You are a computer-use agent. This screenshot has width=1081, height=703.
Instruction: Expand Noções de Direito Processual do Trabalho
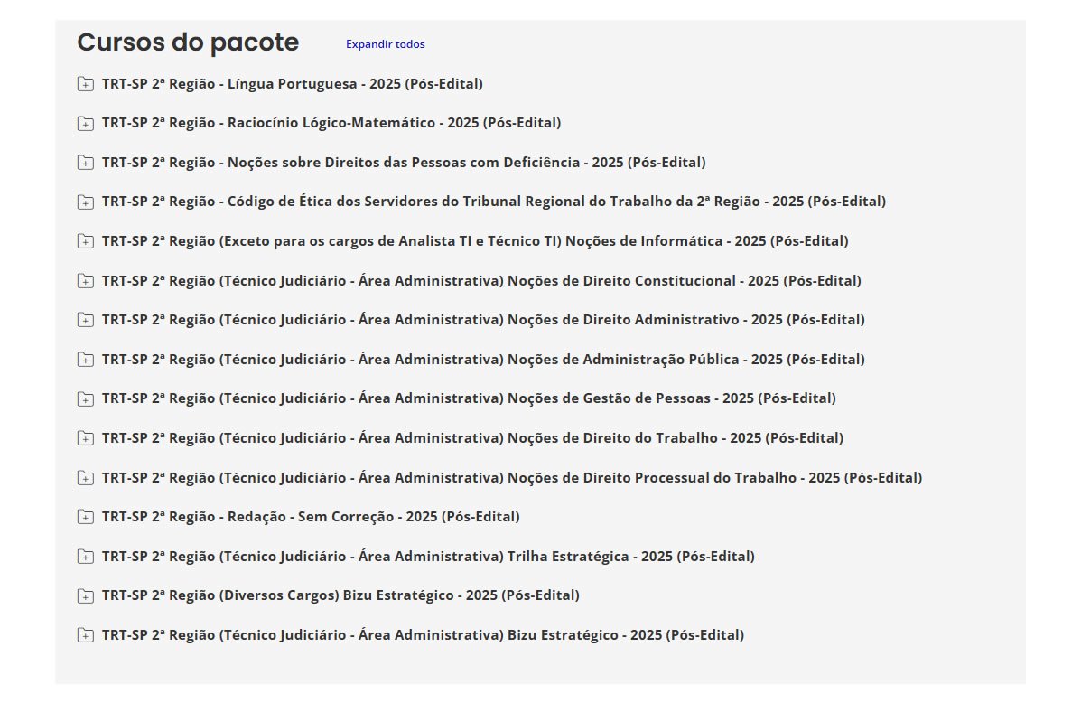tap(85, 478)
